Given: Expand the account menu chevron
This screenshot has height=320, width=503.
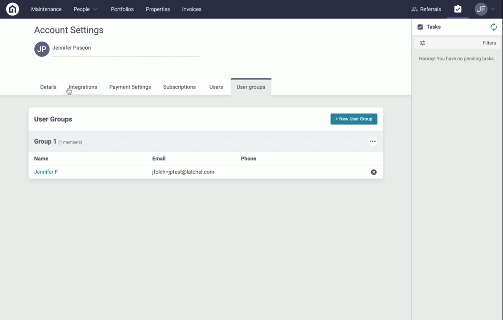Looking at the screenshot, I should [x=493, y=9].
